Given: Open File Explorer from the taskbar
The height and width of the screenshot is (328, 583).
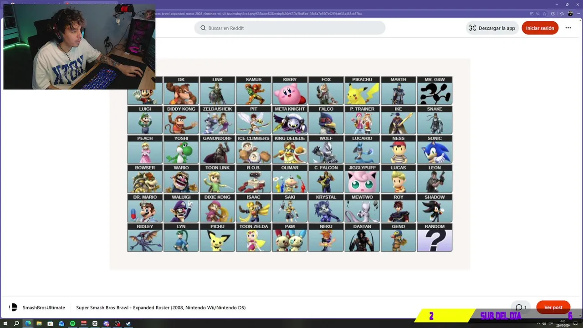Looking at the screenshot, I should coord(39,323).
